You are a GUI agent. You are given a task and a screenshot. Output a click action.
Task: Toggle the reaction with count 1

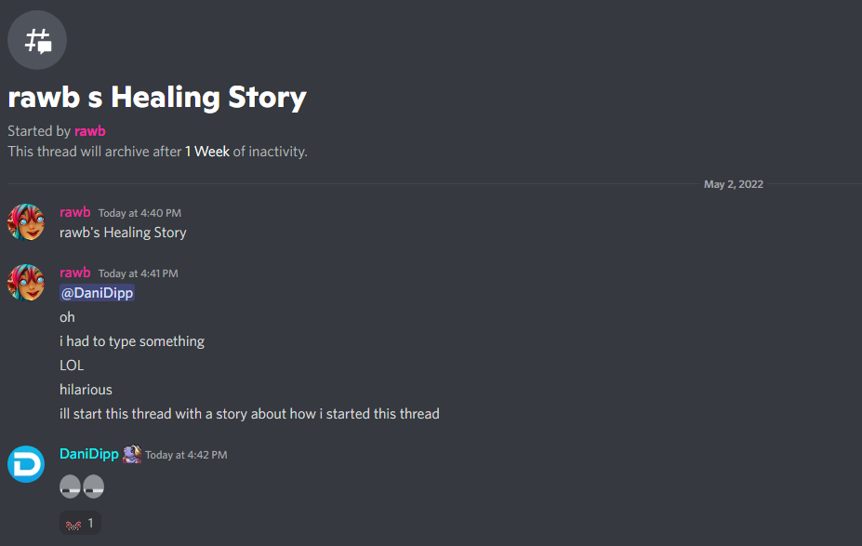click(x=80, y=523)
